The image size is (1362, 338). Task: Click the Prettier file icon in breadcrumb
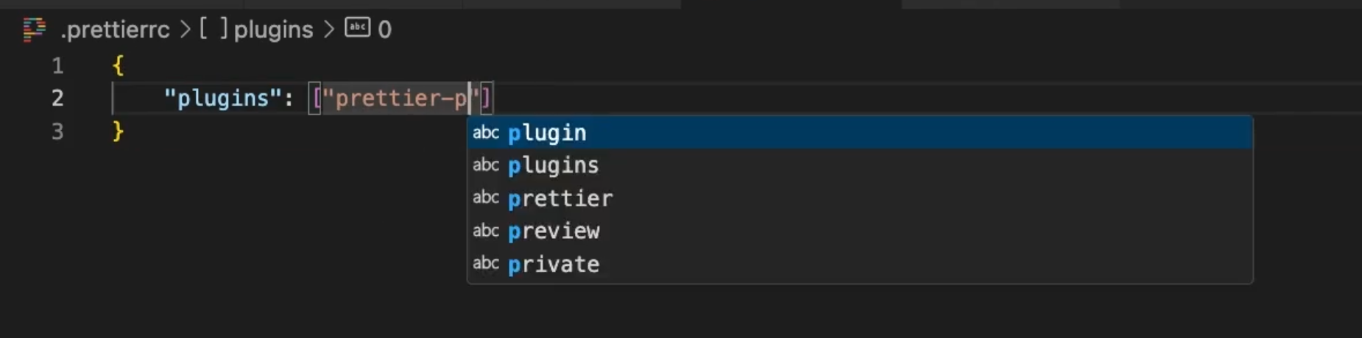tap(34, 29)
